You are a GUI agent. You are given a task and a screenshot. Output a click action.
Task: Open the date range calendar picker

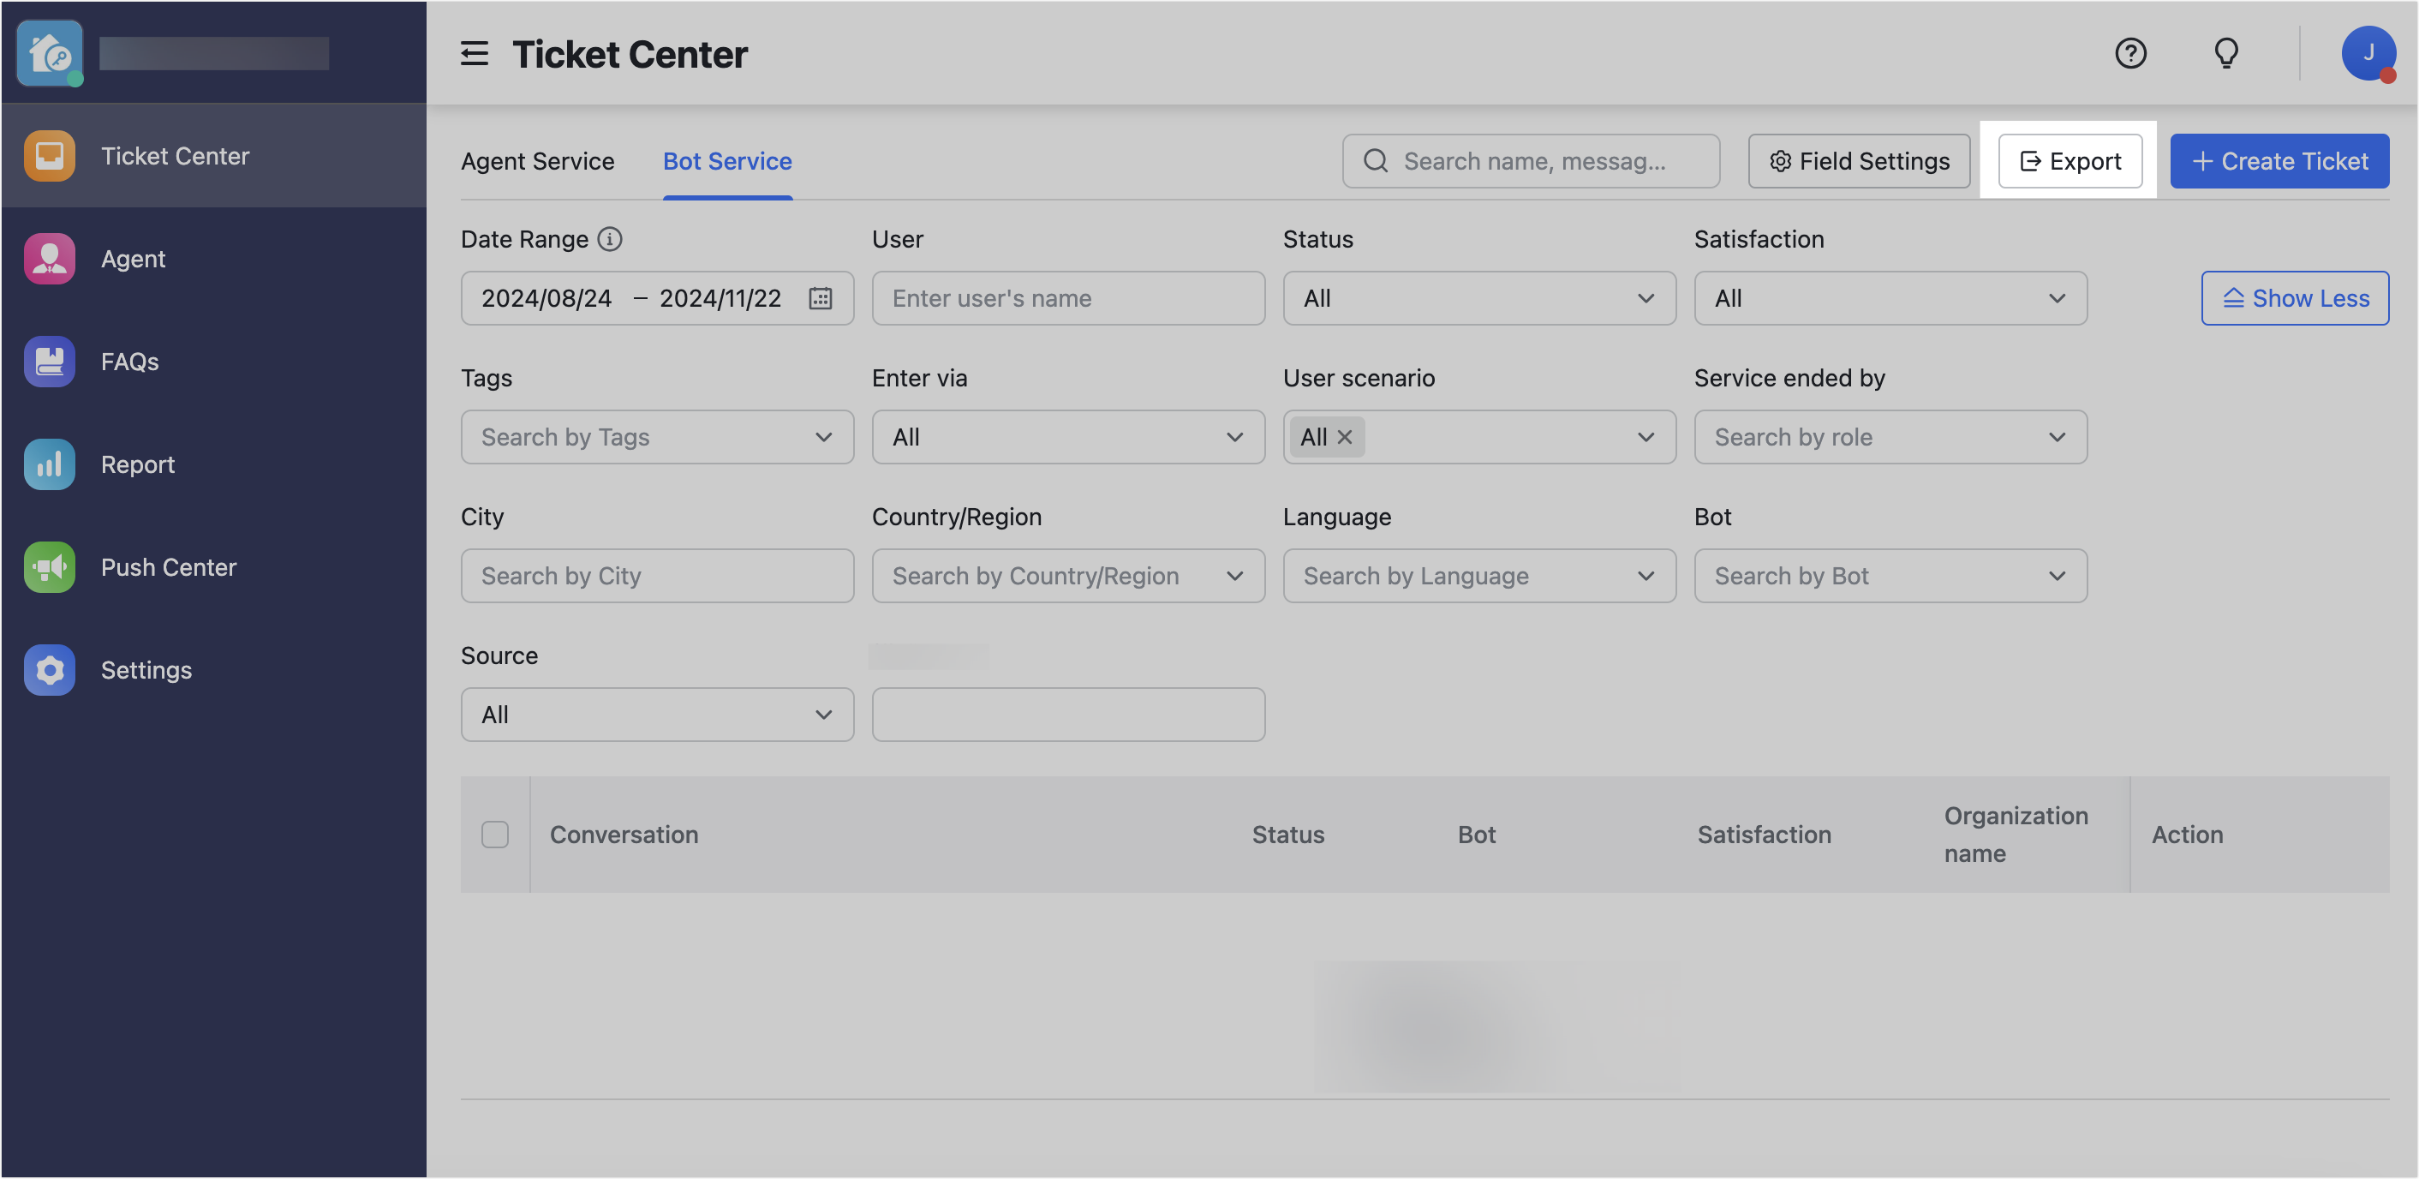tap(821, 298)
